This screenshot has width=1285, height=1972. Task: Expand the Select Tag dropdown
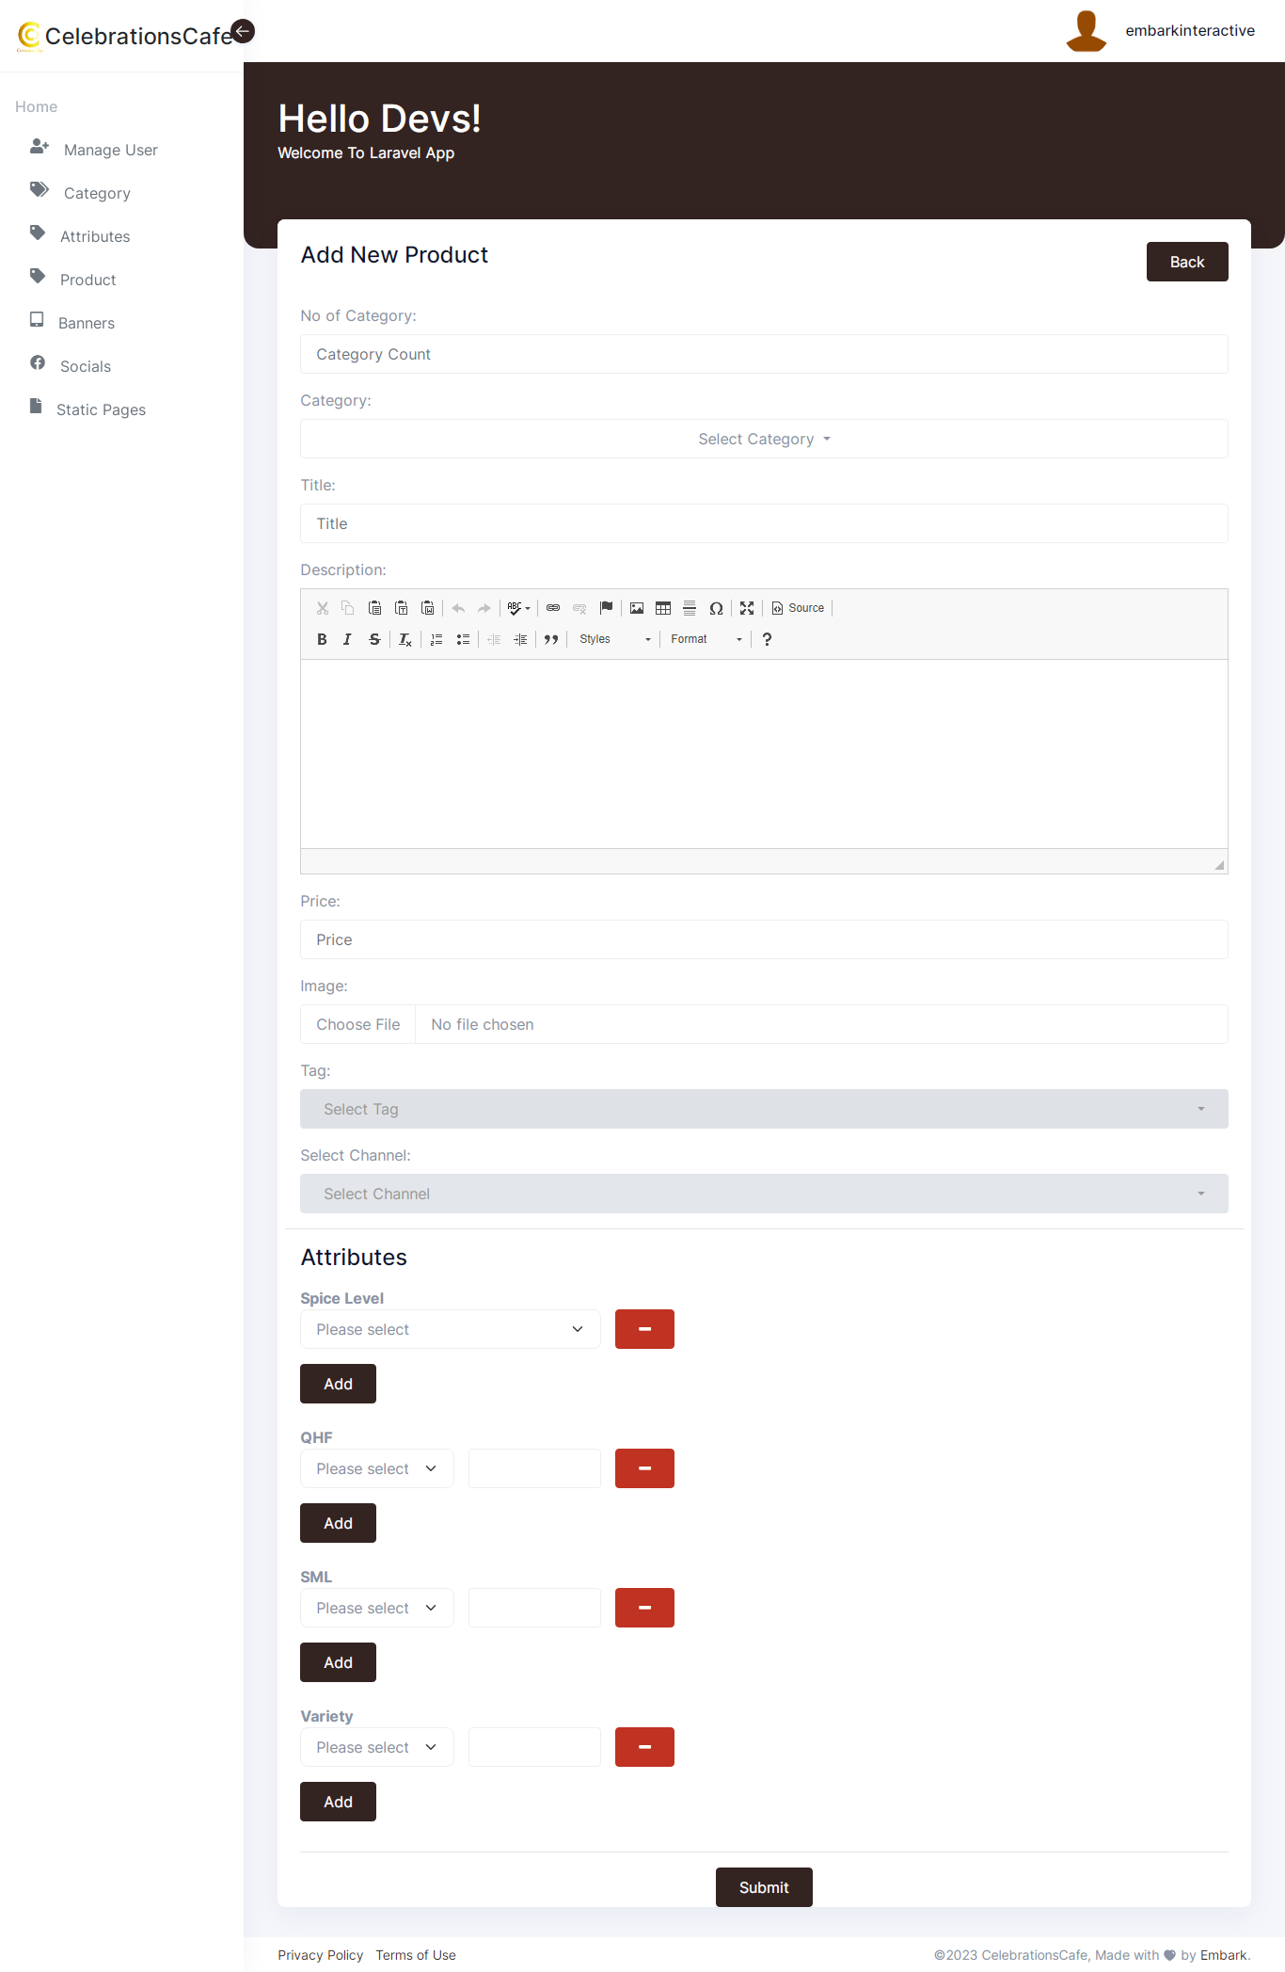(763, 1109)
